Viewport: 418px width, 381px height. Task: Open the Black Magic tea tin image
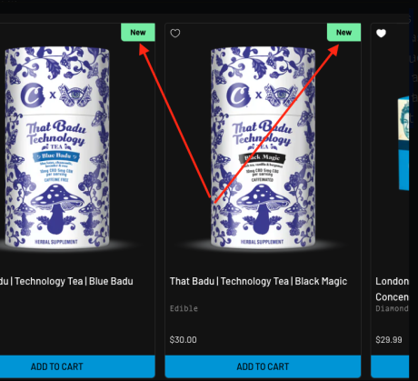(x=263, y=147)
